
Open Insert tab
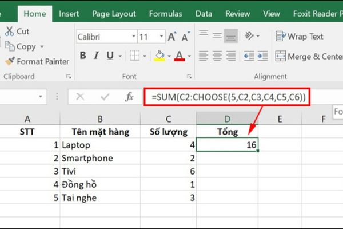[69, 14]
